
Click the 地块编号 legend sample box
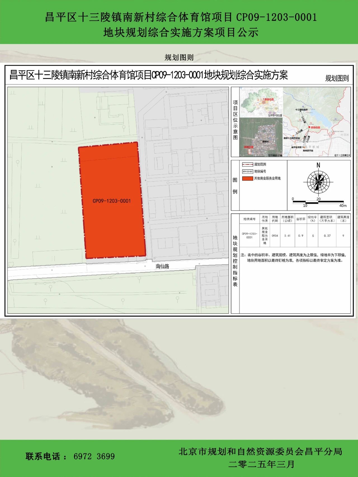click(248, 171)
